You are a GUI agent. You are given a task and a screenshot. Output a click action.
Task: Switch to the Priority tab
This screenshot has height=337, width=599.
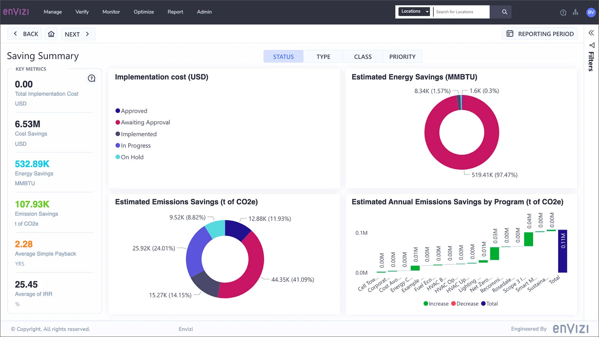click(x=402, y=57)
